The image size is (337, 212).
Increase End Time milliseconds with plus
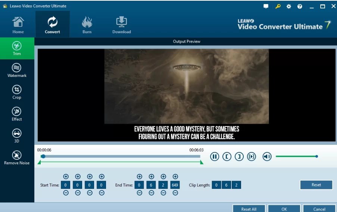pos(175,177)
